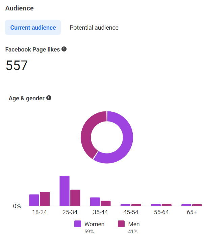Screen dimensions: 204x242
Task: Open info icon beside Facebook Page likes
Action: 64,49
